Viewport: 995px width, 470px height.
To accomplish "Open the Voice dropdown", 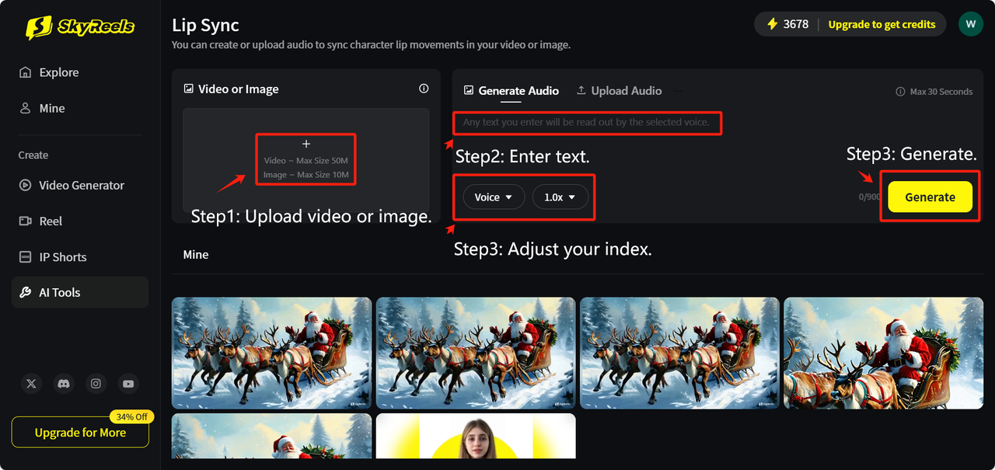I will (494, 197).
